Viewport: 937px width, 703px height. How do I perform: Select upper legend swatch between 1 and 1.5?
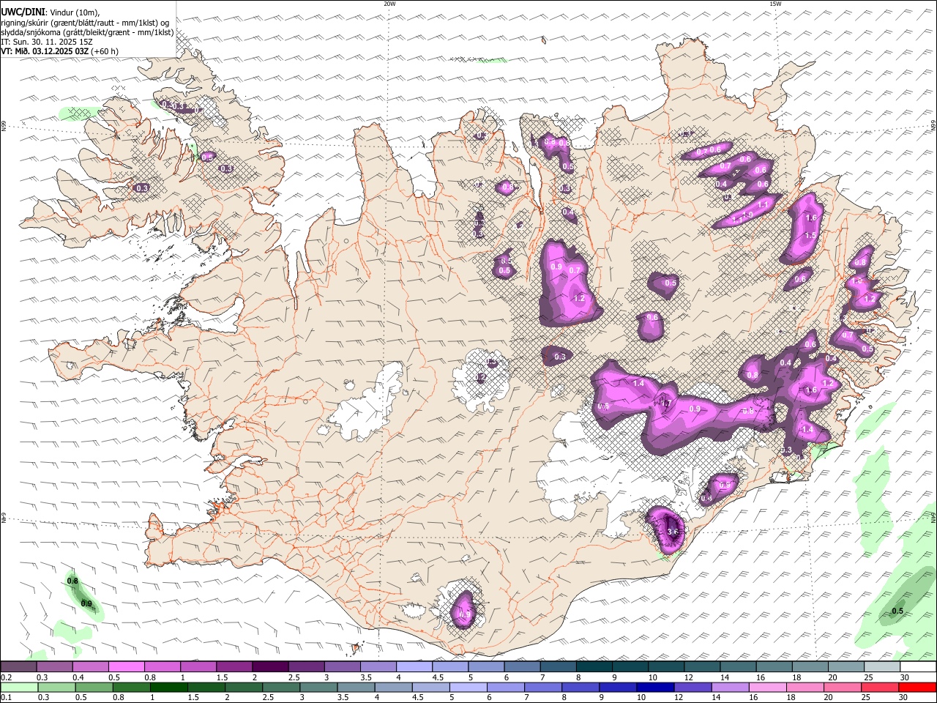(198, 667)
